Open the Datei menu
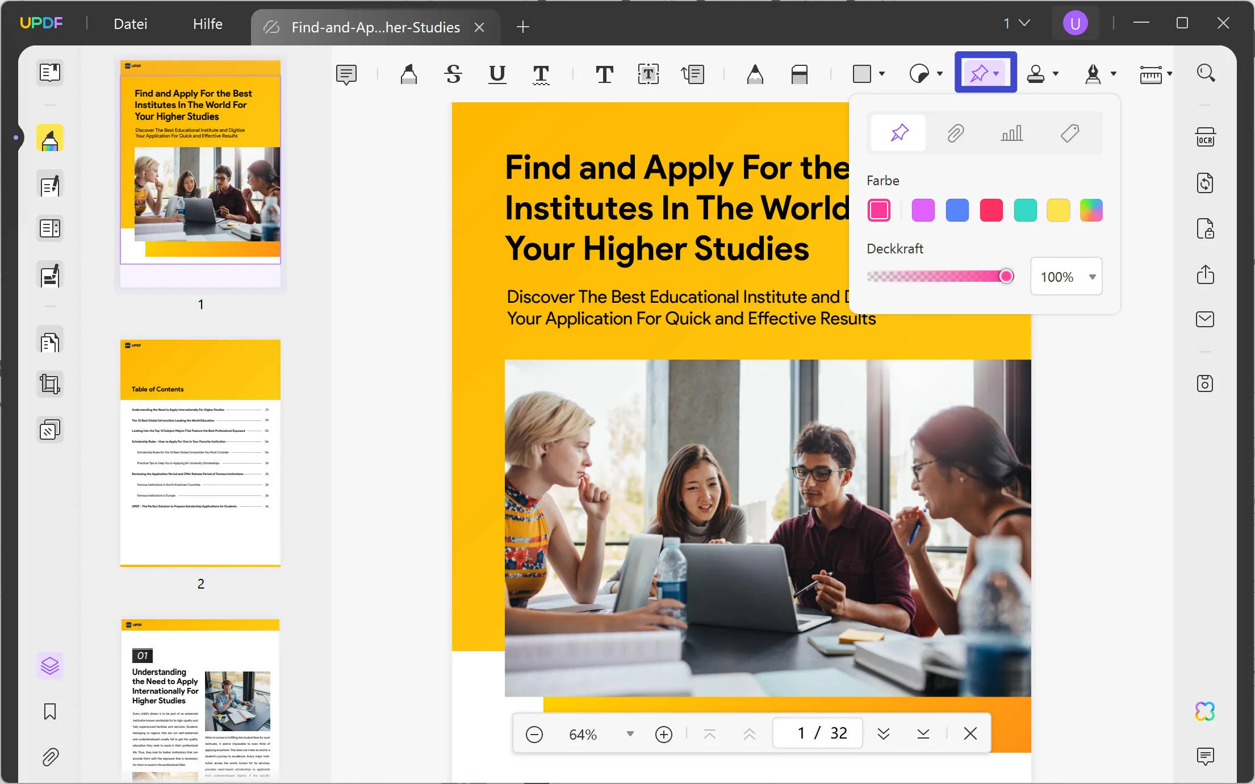 click(x=130, y=24)
